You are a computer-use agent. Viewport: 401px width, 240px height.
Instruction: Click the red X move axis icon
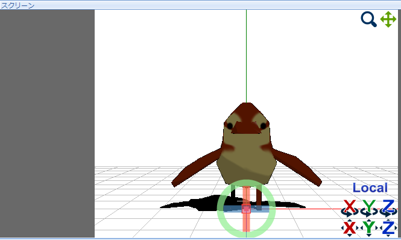coord(350,228)
